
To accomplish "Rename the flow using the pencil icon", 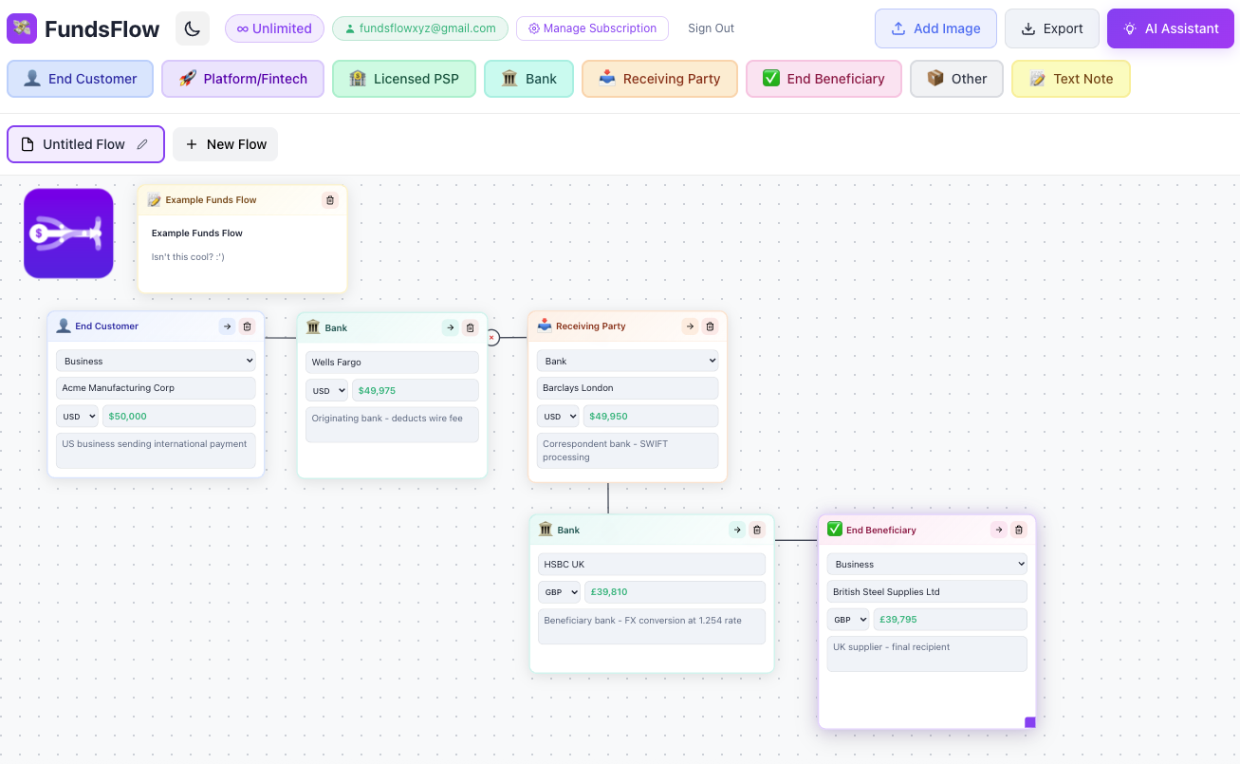I will pos(142,143).
